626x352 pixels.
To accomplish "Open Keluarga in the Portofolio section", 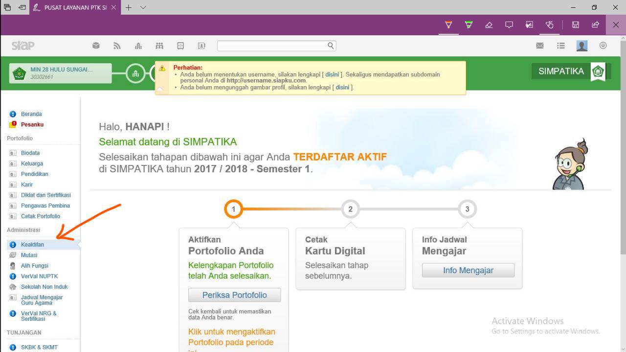I will click(x=32, y=164).
